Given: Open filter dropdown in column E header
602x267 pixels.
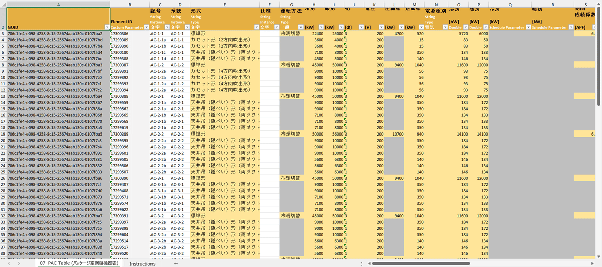Looking at the screenshot, I should 256,27.
